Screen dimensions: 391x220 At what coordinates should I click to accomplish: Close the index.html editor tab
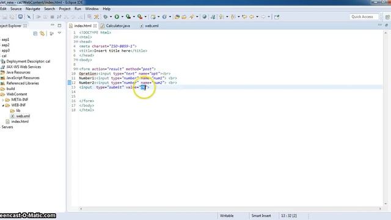95,26
